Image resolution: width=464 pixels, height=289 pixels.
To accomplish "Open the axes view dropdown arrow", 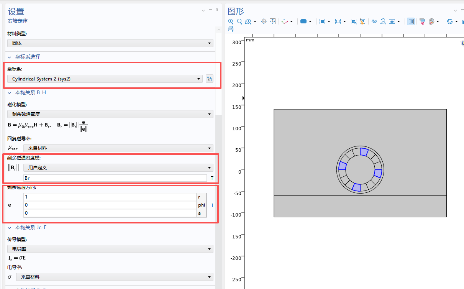I will click(x=291, y=21).
